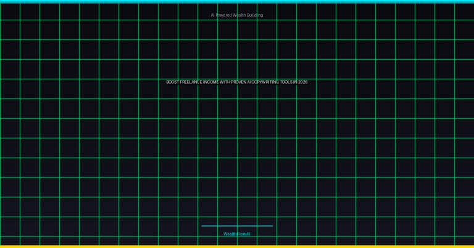This screenshot has width=474, height=248.
Task: Click the top-left corner grid cell
Action: coord(10,11)
